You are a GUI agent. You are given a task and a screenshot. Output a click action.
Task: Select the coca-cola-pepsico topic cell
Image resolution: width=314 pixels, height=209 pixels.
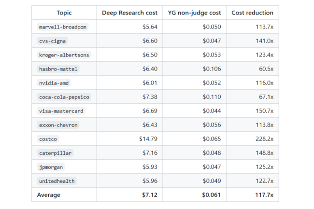point(64,97)
